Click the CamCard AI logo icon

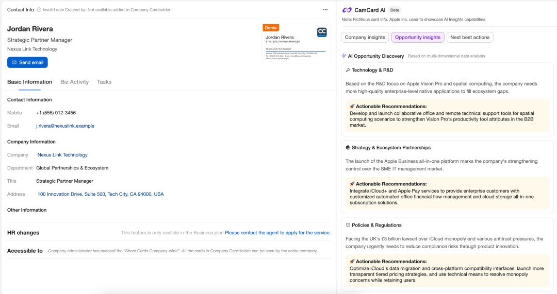click(347, 10)
